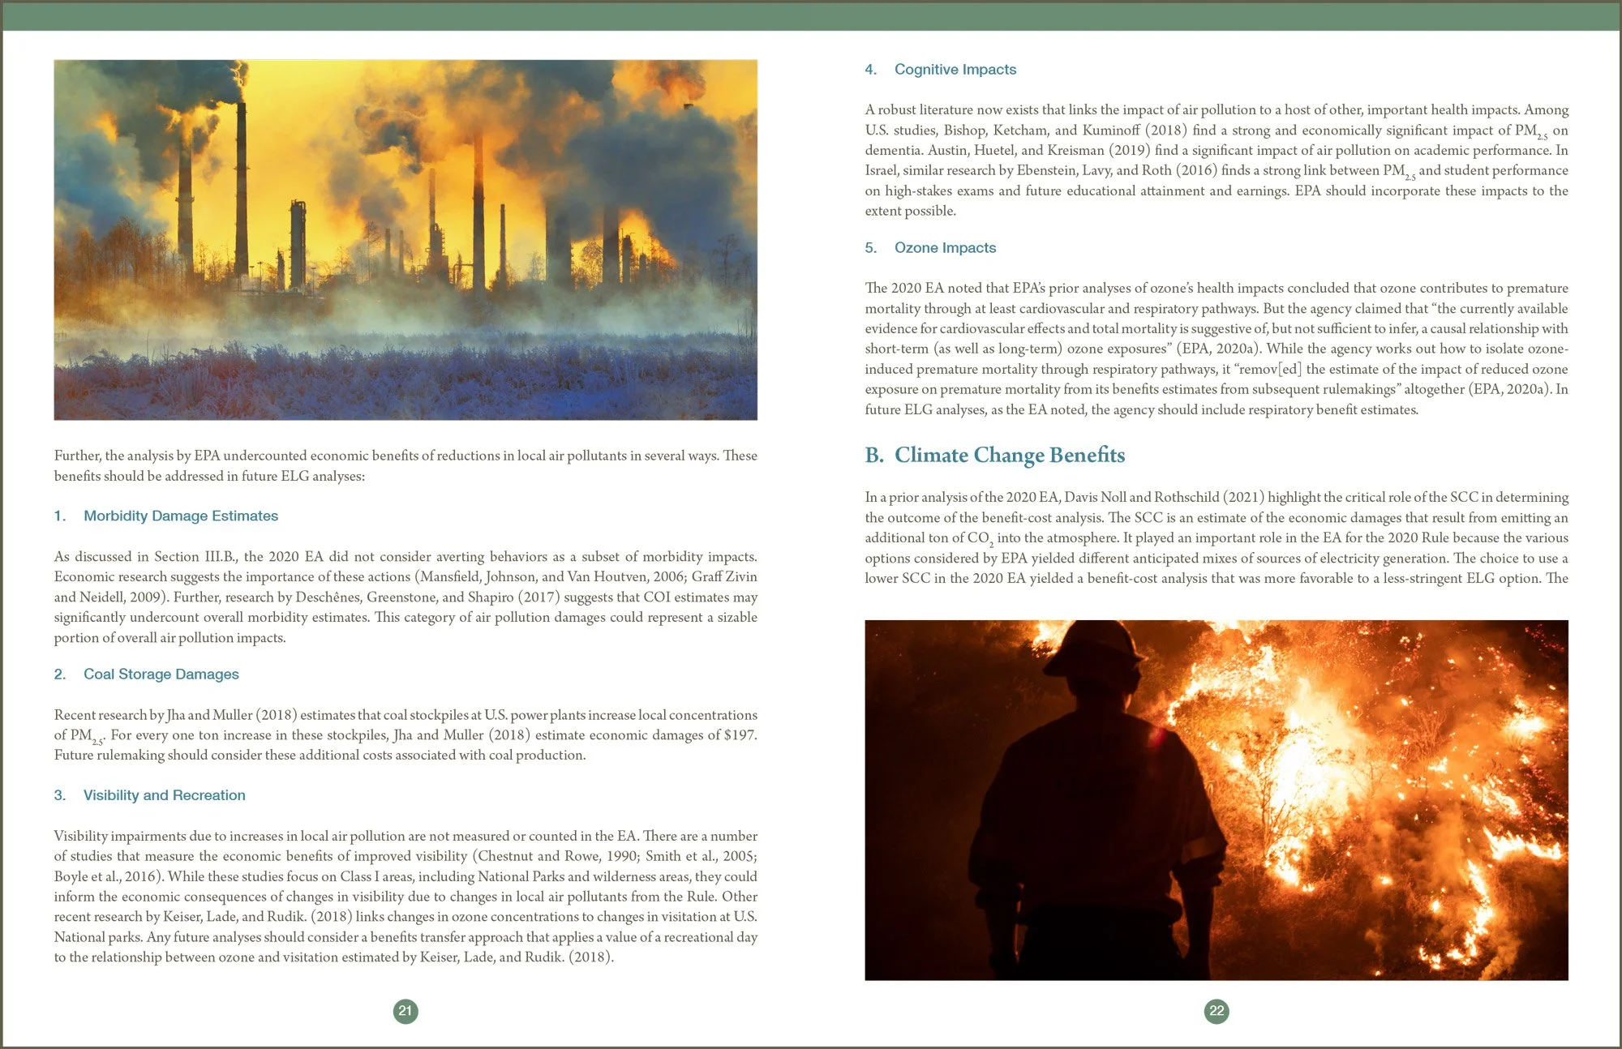Click the Graff Zivin and Neidell citation

pyautogui.click(x=723, y=577)
